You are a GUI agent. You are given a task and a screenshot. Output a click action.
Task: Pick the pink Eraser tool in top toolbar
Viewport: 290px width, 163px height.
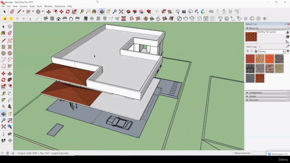tap(12, 12)
